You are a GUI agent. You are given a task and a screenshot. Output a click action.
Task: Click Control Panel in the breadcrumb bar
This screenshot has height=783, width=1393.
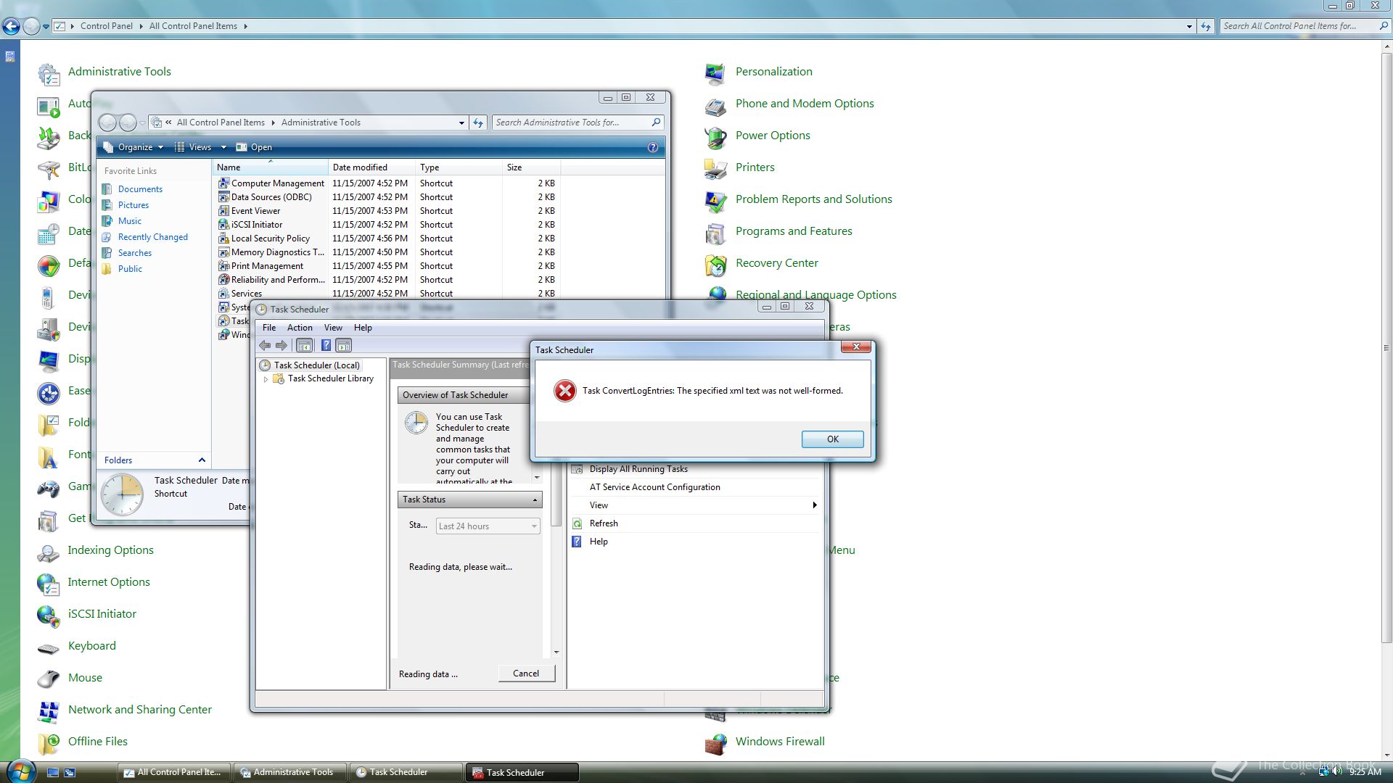click(106, 26)
